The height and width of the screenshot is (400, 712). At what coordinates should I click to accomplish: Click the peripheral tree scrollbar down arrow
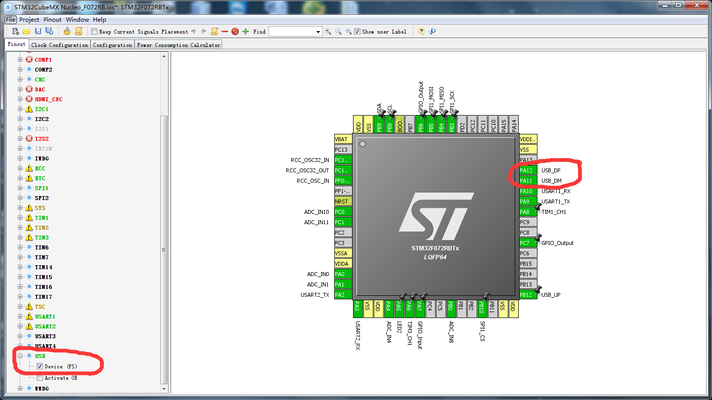(x=164, y=389)
